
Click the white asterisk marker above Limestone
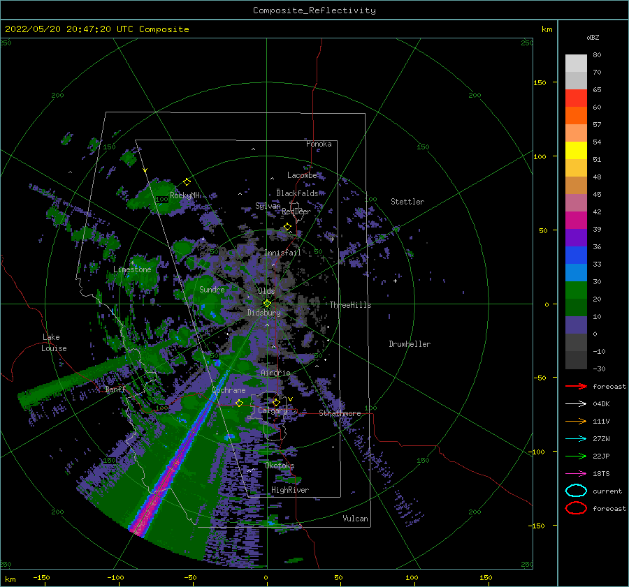[x=132, y=263]
